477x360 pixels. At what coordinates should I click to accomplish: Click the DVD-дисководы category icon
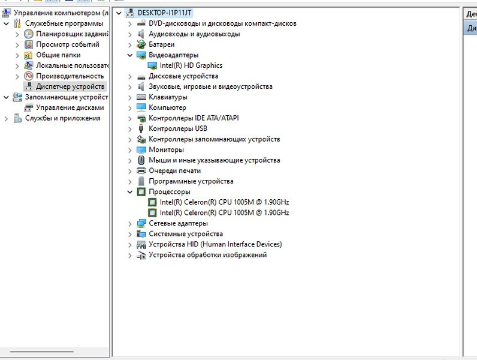pyautogui.click(x=141, y=23)
